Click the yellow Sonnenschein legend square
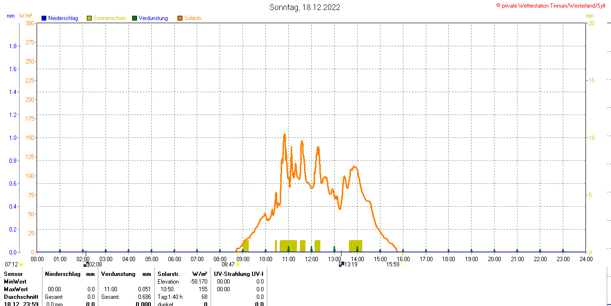Screen dimensions: 611x306 (x=89, y=18)
